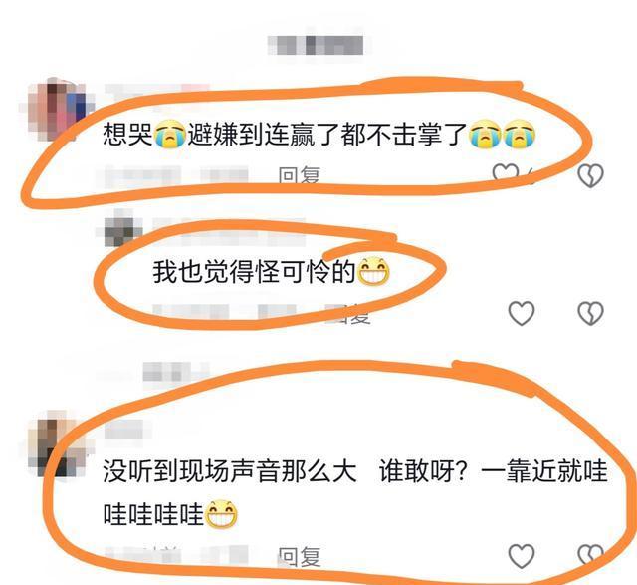Open small avatar of 怪可怜的 replier
Viewport: 637px width, 585px height.
119,230
